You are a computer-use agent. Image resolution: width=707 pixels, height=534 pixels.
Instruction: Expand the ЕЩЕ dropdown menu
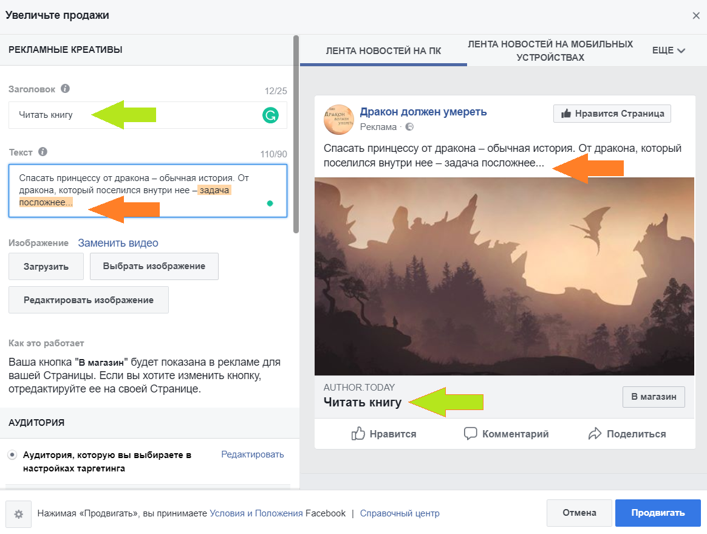point(668,50)
